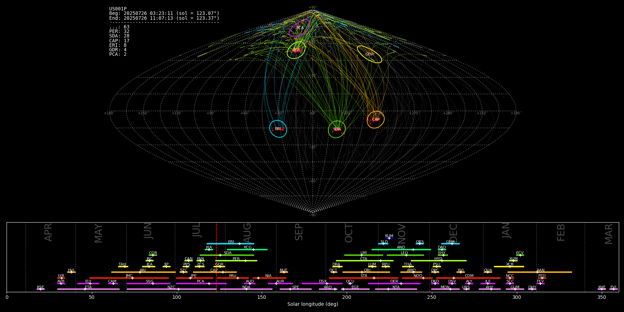Click the ARI shower bar in timeline

pyautogui.click(x=144, y=272)
